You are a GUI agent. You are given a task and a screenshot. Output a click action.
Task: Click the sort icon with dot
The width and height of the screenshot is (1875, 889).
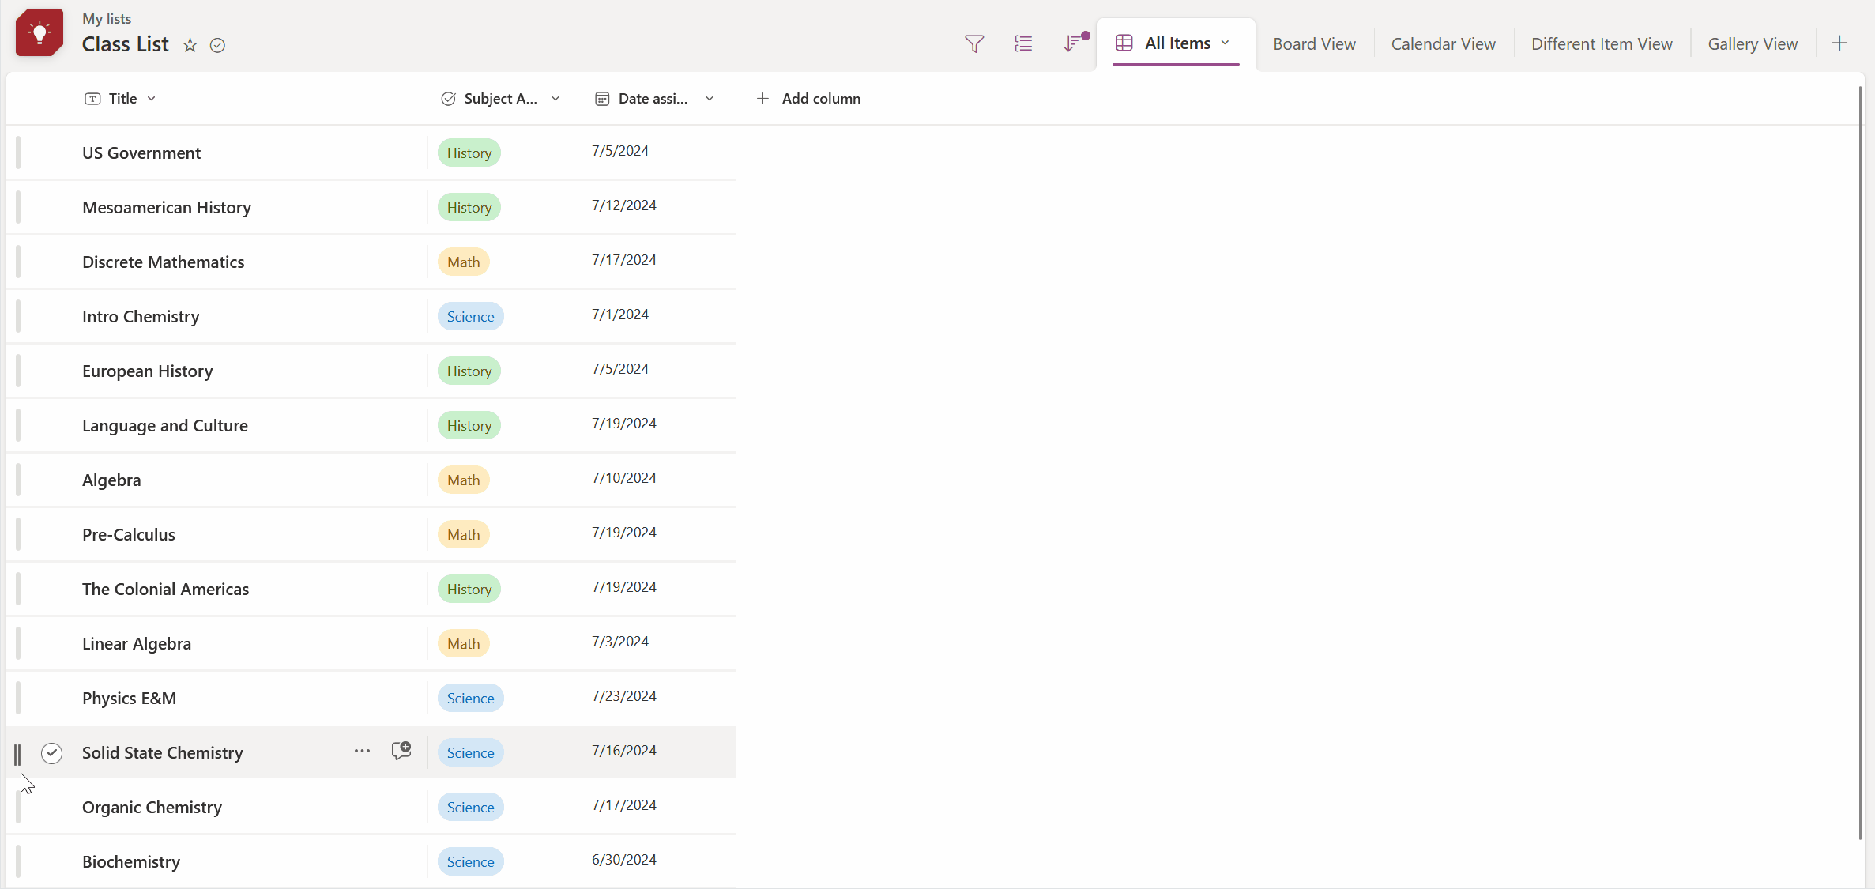point(1072,43)
